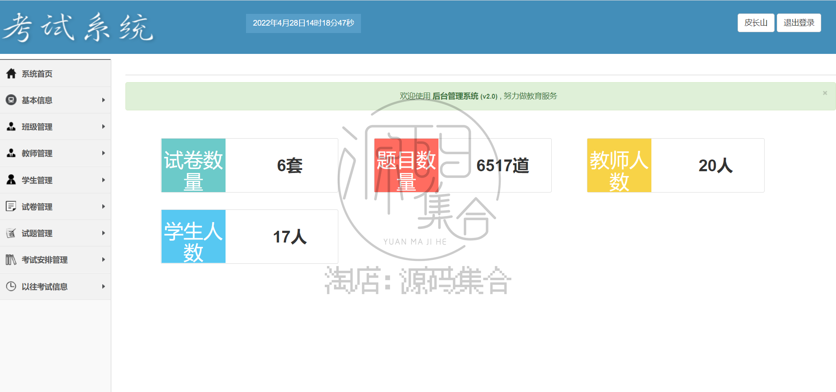The image size is (836, 392).
Task: Go to 学生管理 in sidebar
Action: [x=55, y=180]
